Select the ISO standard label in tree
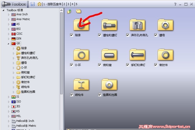The height and width of the screenshot is (130, 195). pyautogui.click(x=19, y=101)
